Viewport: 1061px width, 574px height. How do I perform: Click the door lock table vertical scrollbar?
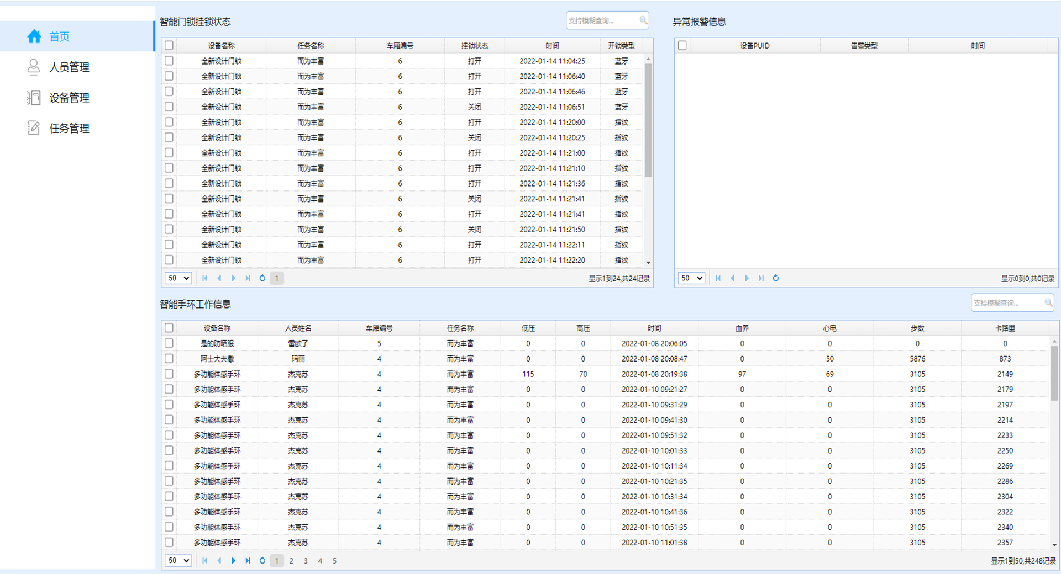pos(648,120)
